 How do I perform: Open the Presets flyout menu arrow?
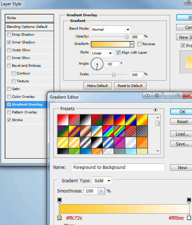155,109
